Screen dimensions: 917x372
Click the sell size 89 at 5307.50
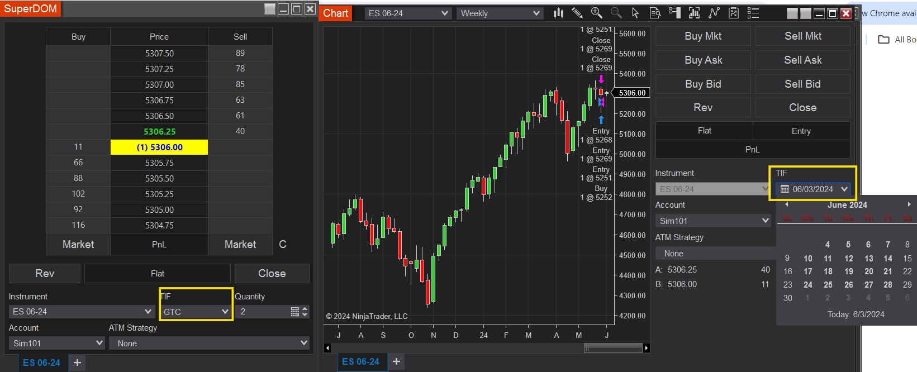coord(240,53)
